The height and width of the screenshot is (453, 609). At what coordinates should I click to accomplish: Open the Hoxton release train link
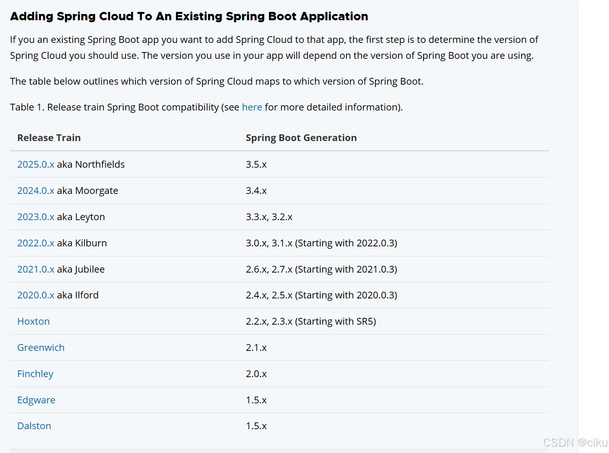33,321
